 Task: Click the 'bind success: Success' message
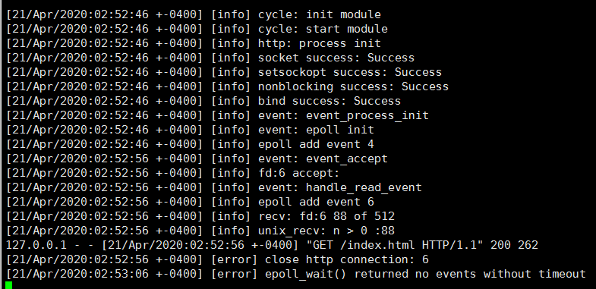330,101
